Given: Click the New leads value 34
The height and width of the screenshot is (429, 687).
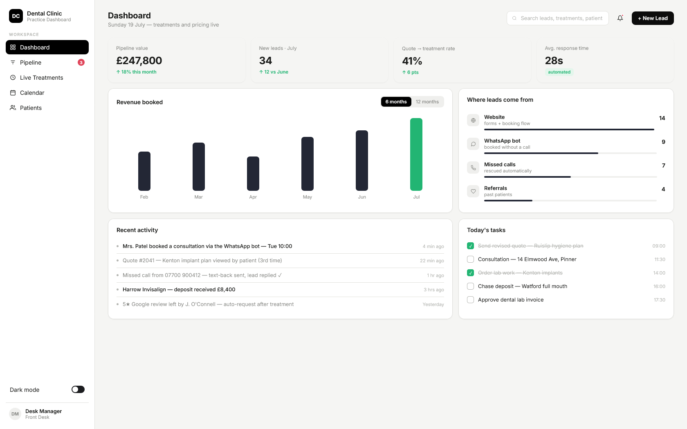Looking at the screenshot, I should 265,60.
